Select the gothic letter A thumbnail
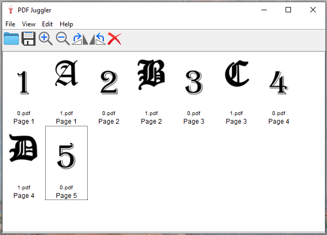 click(67, 73)
